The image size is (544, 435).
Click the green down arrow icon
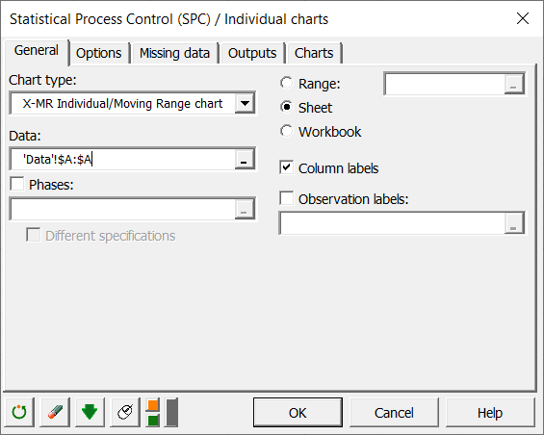tap(90, 412)
